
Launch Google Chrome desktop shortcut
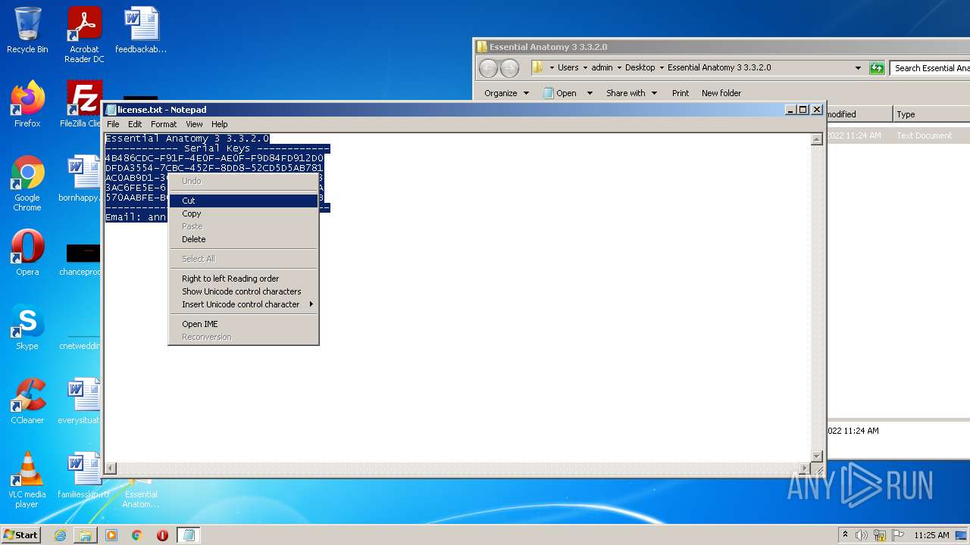click(27, 183)
